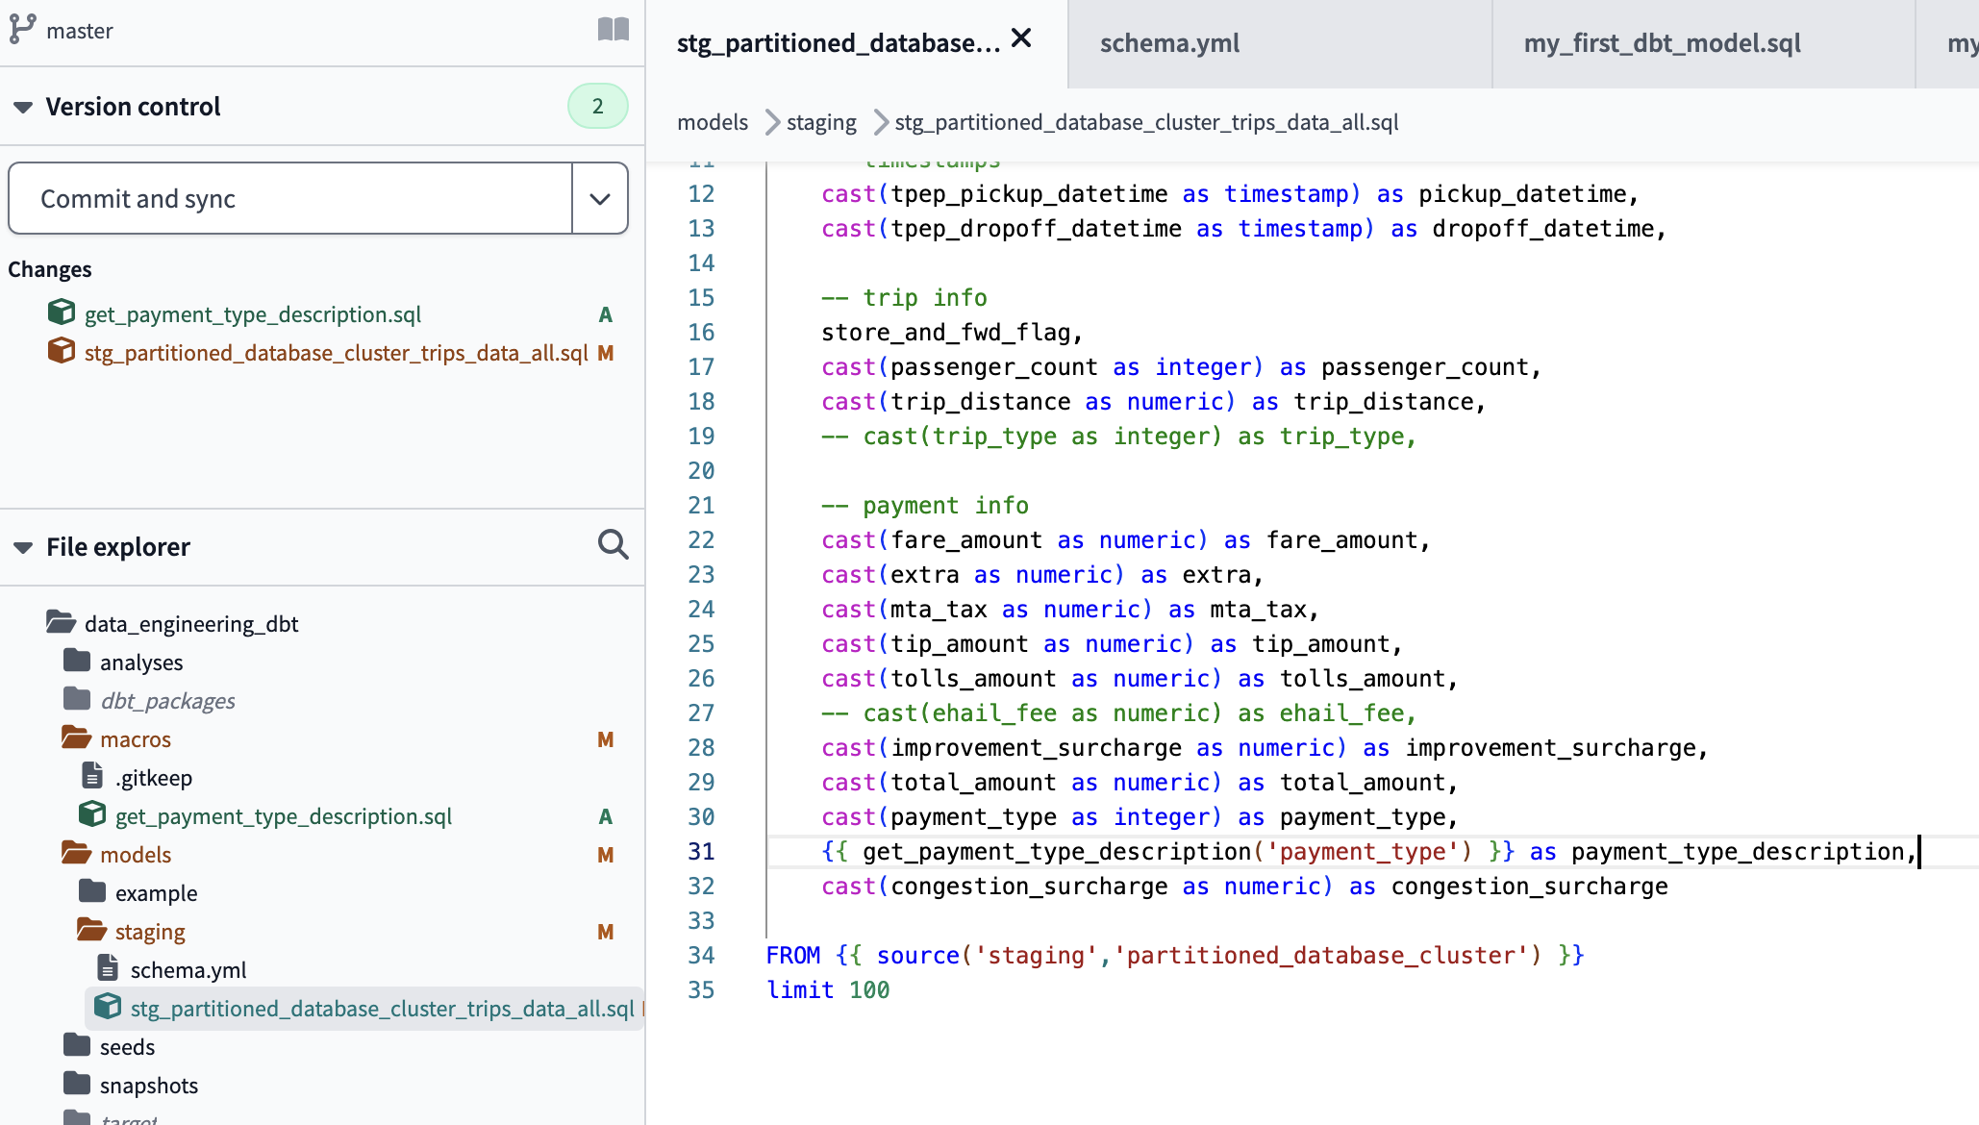Image resolution: width=1979 pixels, height=1125 pixels.
Task: Click the schema.yml document icon in tree
Action: click(109, 967)
